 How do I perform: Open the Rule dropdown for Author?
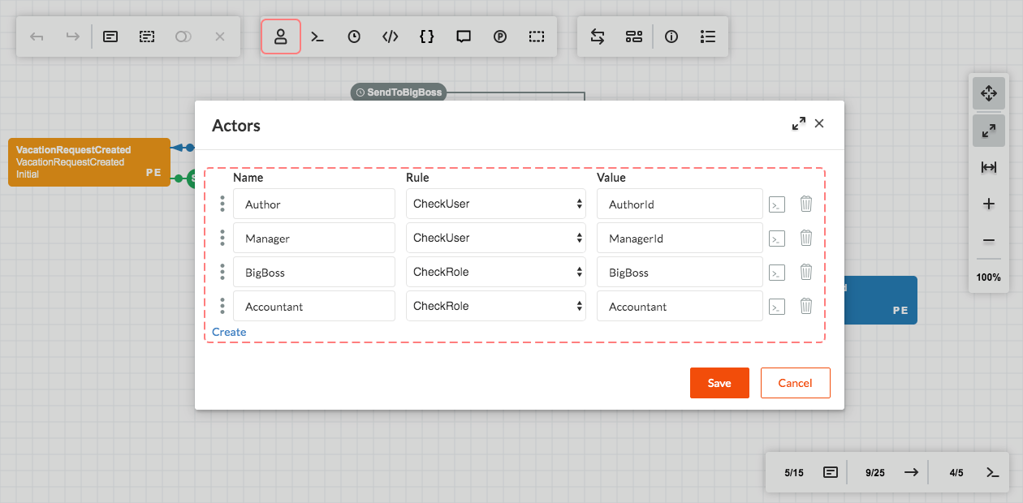click(496, 204)
